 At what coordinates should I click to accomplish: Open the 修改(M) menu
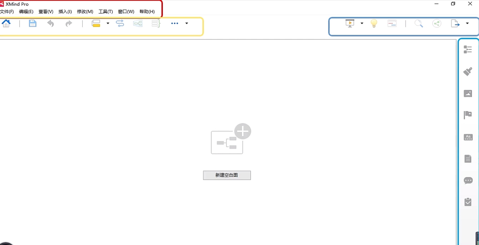pyautogui.click(x=85, y=12)
